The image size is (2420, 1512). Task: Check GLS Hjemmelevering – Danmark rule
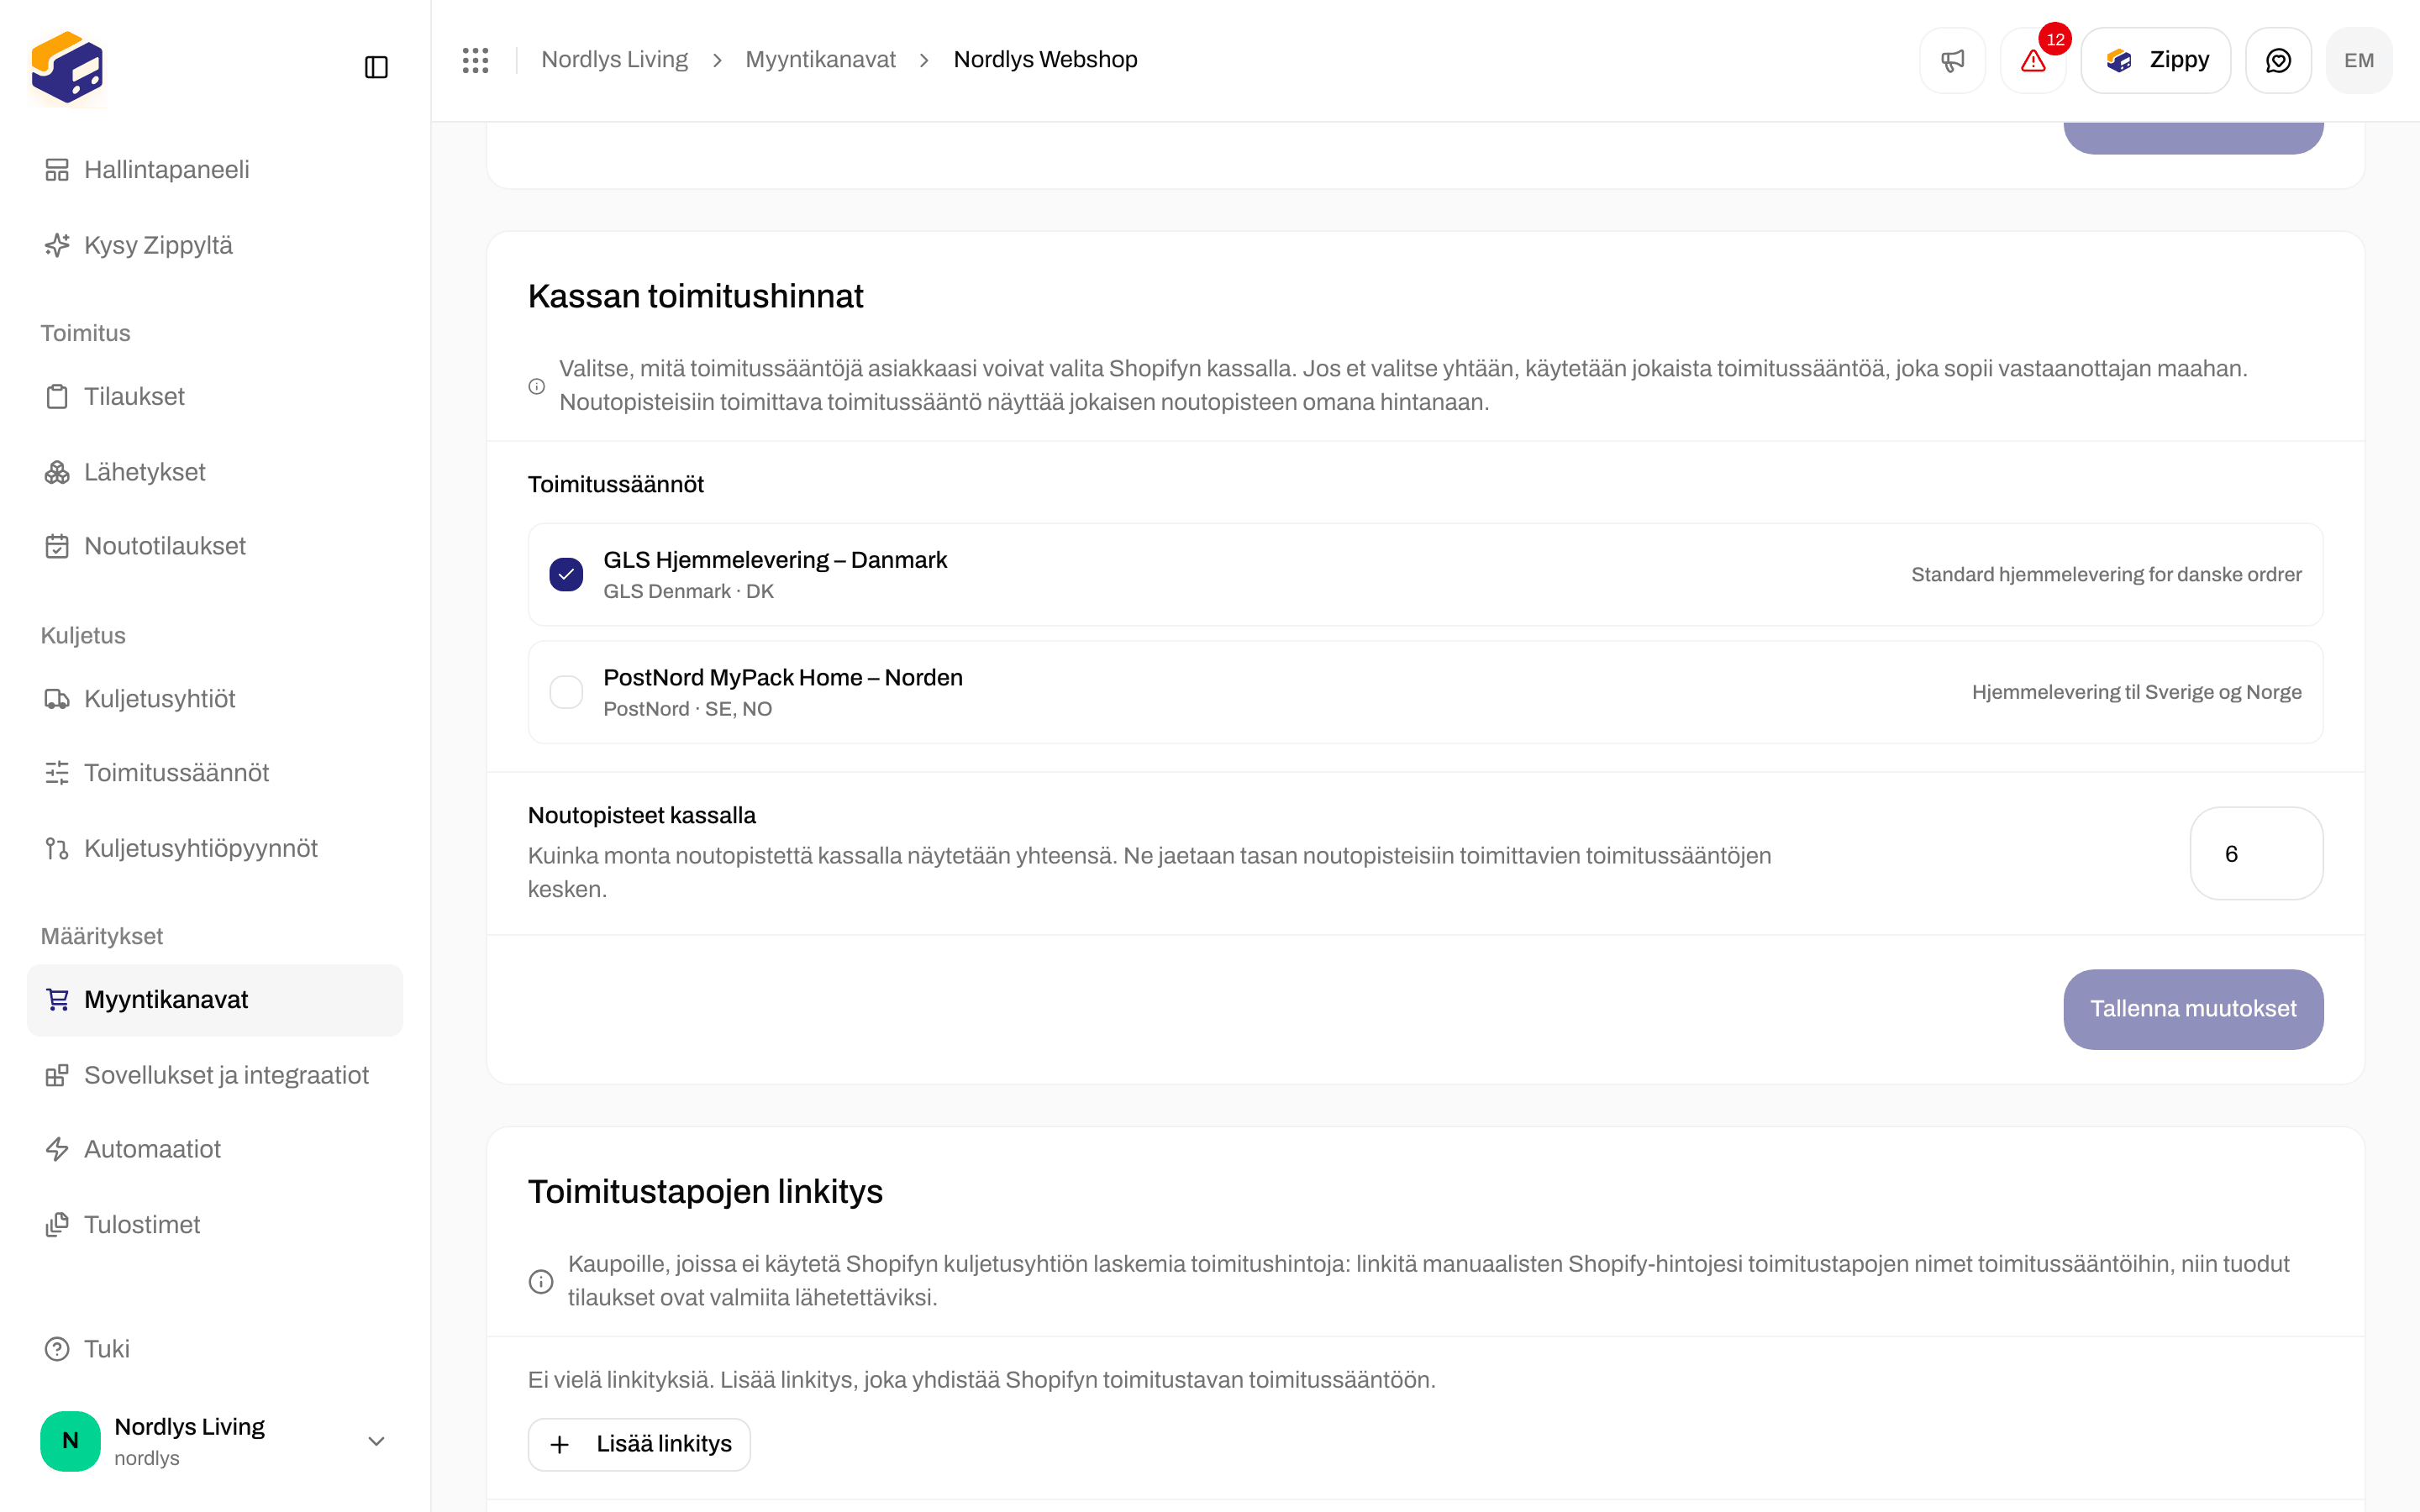pos(566,574)
